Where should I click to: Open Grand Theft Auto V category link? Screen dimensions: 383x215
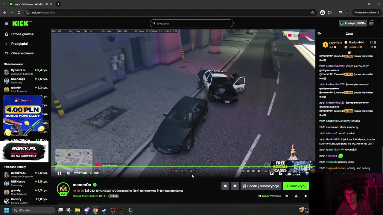(x=89, y=196)
